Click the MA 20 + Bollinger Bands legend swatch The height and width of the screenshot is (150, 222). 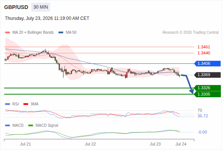pyautogui.click(x=8, y=33)
